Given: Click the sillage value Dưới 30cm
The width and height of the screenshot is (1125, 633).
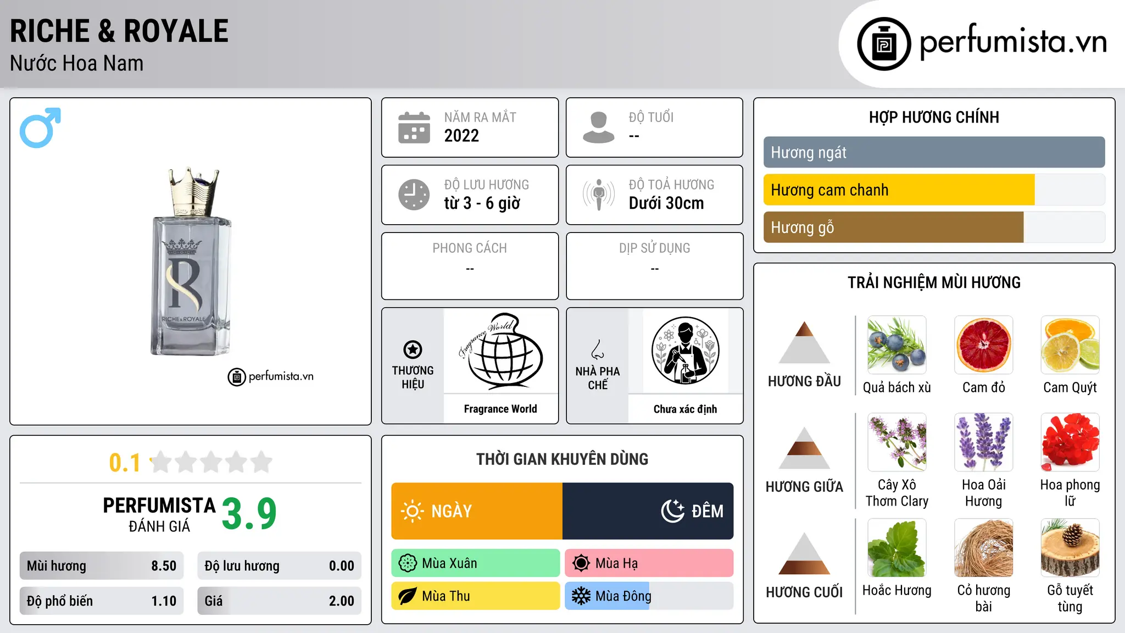Looking at the screenshot, I should (666, 203).
